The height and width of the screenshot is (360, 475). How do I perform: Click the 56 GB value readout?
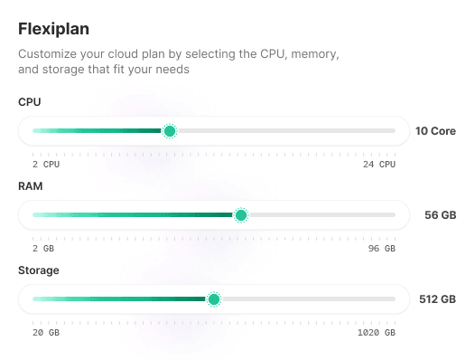click(x=441, y=215)
